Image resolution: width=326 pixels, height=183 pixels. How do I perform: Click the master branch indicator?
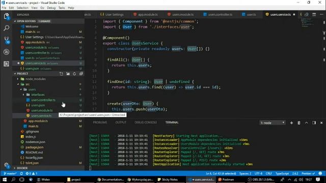pyautogui.click(x=10, y=173)
